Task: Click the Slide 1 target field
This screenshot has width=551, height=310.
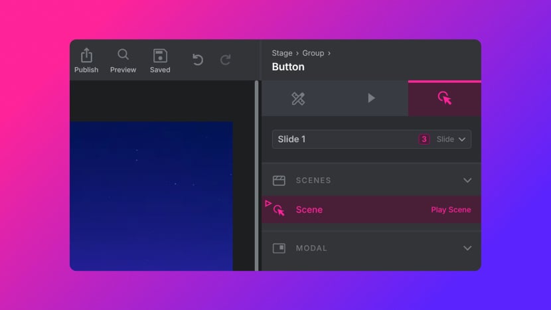Action: 345,139
